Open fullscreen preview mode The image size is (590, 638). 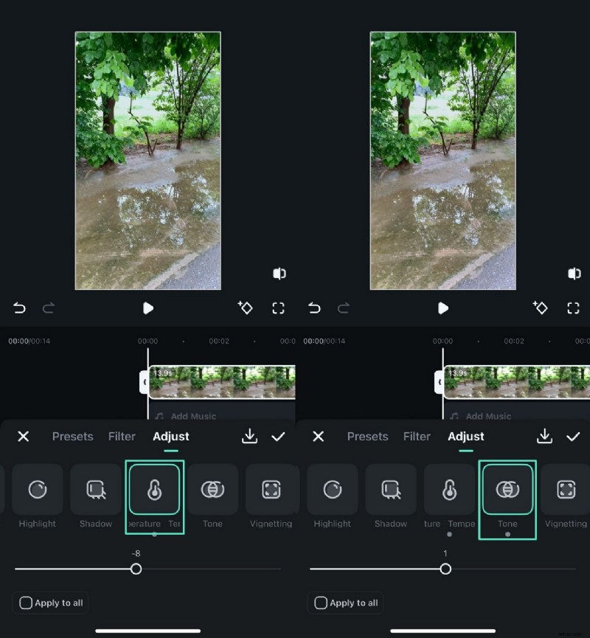coord(279,308)
